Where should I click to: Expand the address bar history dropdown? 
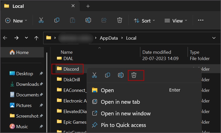pos(214,38)
